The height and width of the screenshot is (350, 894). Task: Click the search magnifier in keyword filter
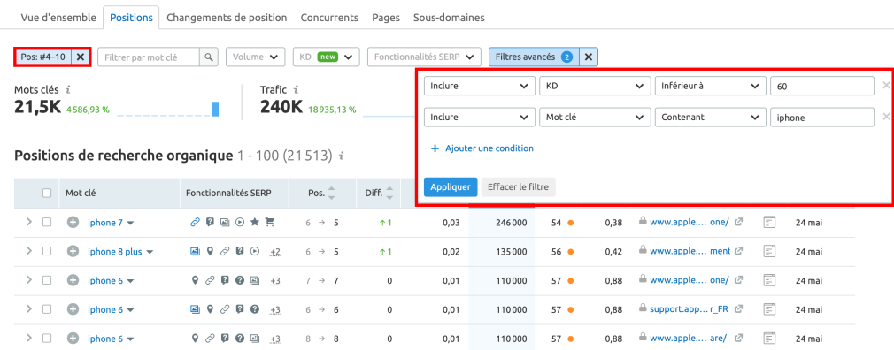pos(209,57)
